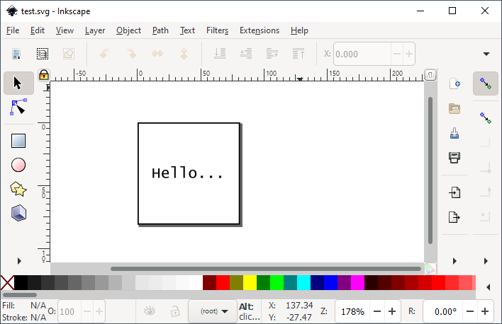Flip selection horizontally icon
This screenshot has height=324, width=502.
click(x=157, y=54)
